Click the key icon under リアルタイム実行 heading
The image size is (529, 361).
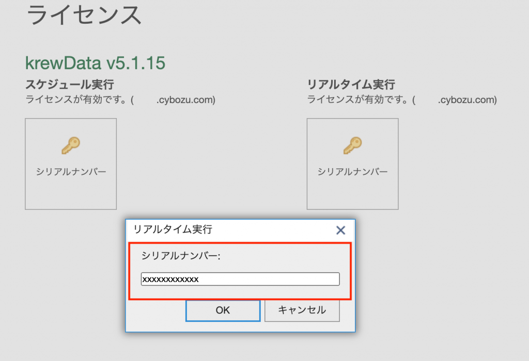[352, 145]
